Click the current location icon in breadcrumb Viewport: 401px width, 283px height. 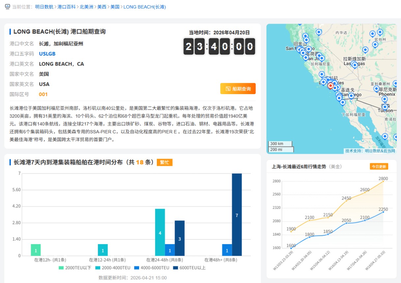pyautogui.click(x=7, y=7)
